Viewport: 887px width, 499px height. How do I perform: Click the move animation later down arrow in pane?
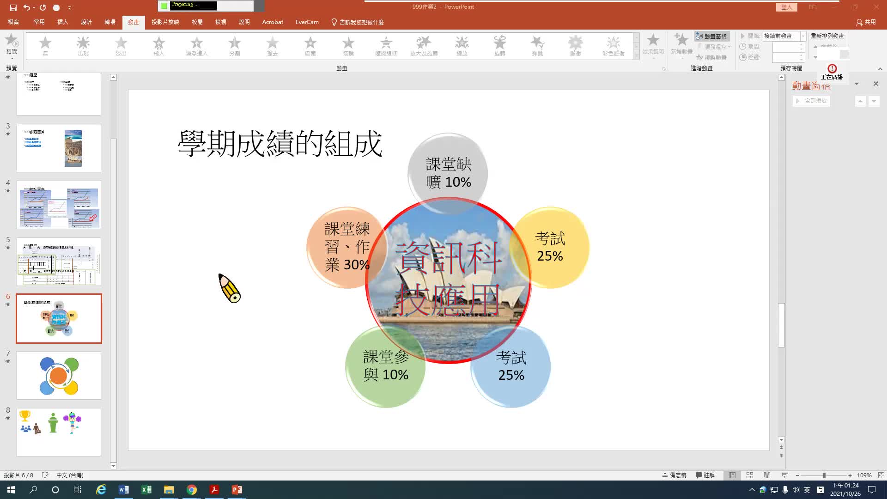874,101
